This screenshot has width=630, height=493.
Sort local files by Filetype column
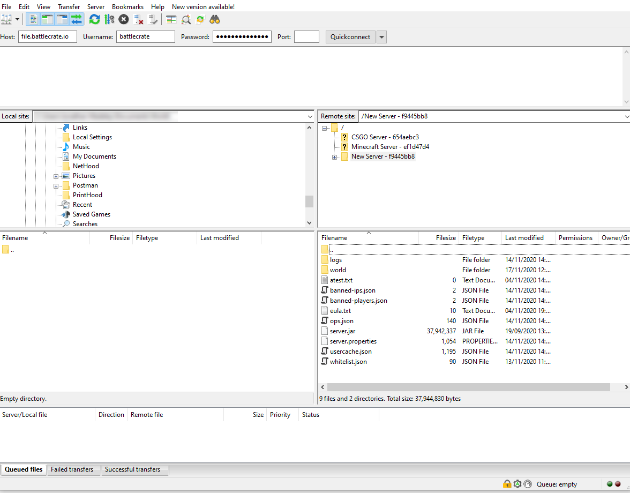(x=164, y=238)
